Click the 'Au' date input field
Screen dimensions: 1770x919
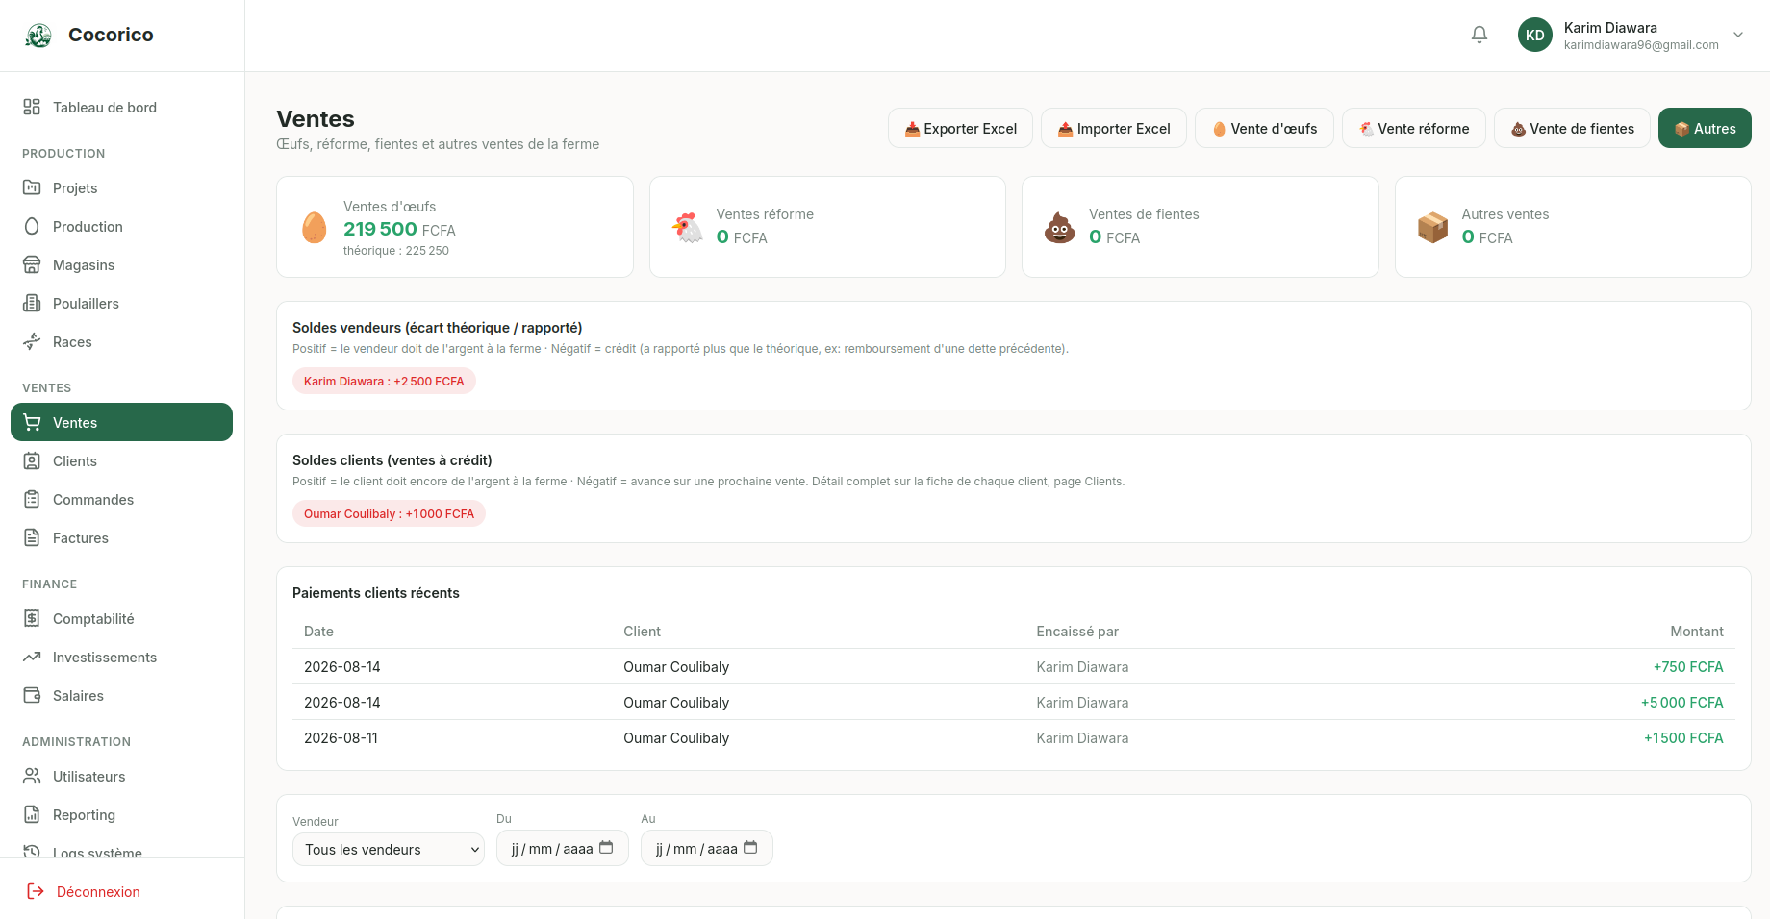pyautogui.click(x=707, y=848)
